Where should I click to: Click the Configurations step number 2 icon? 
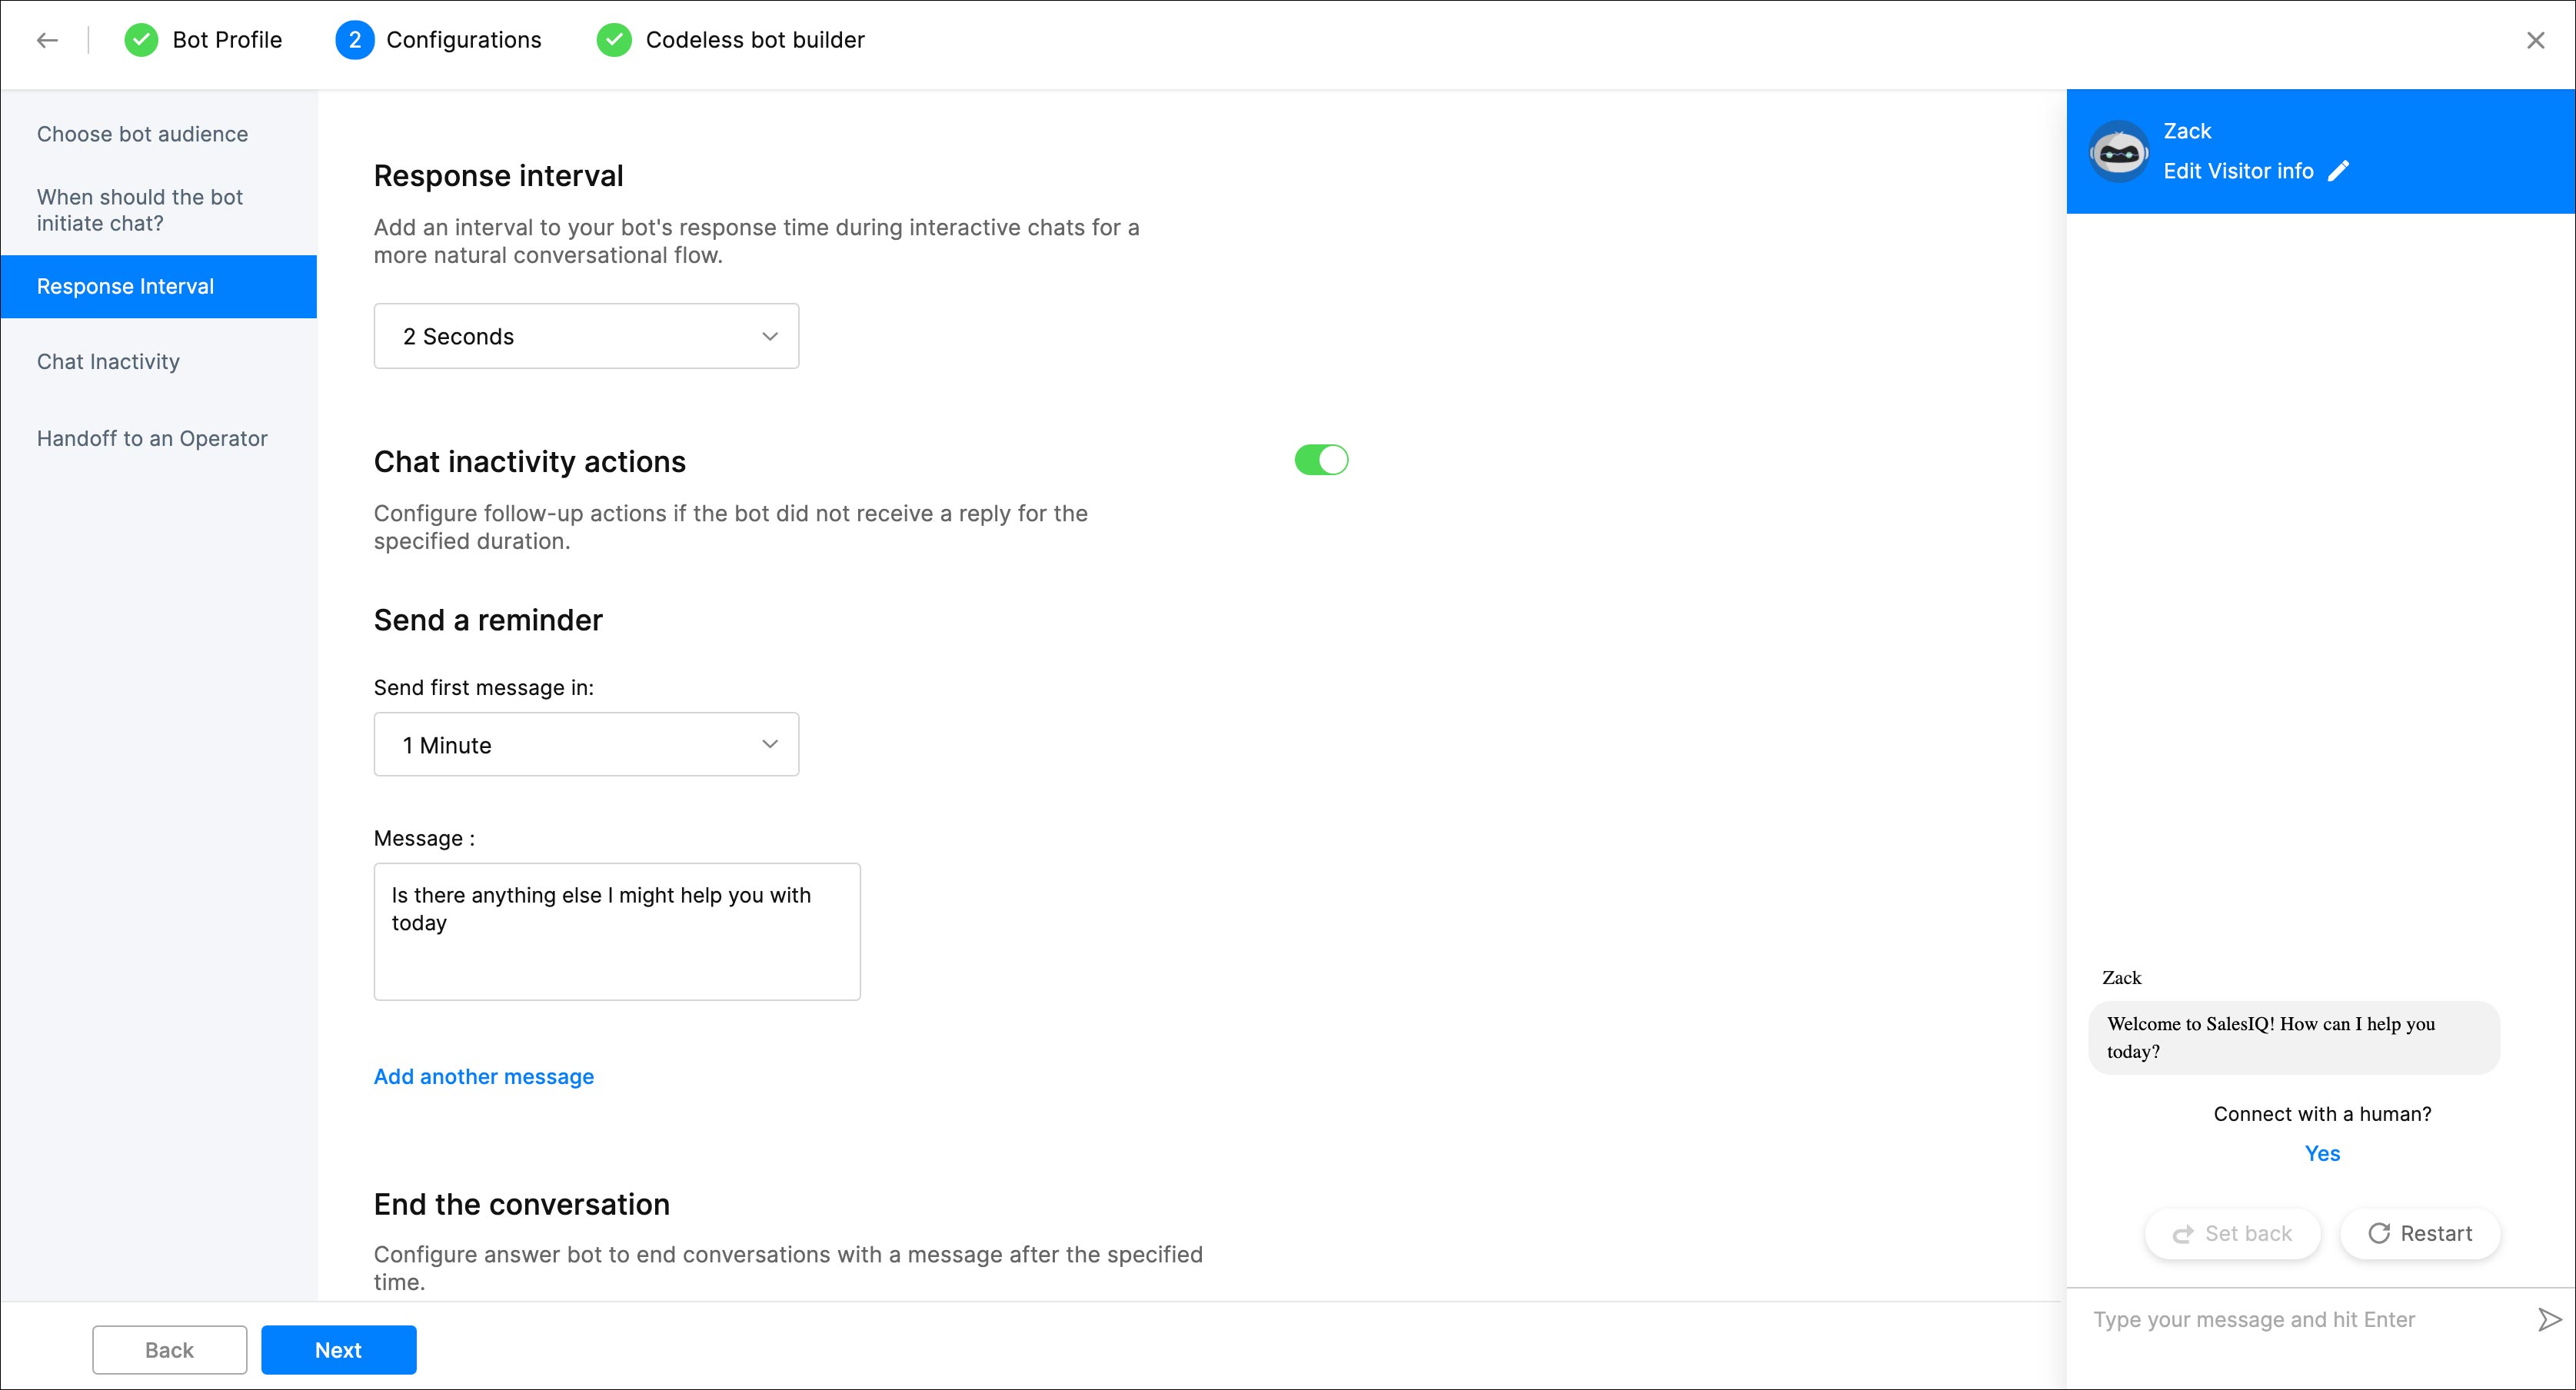(x=354, y=40)
